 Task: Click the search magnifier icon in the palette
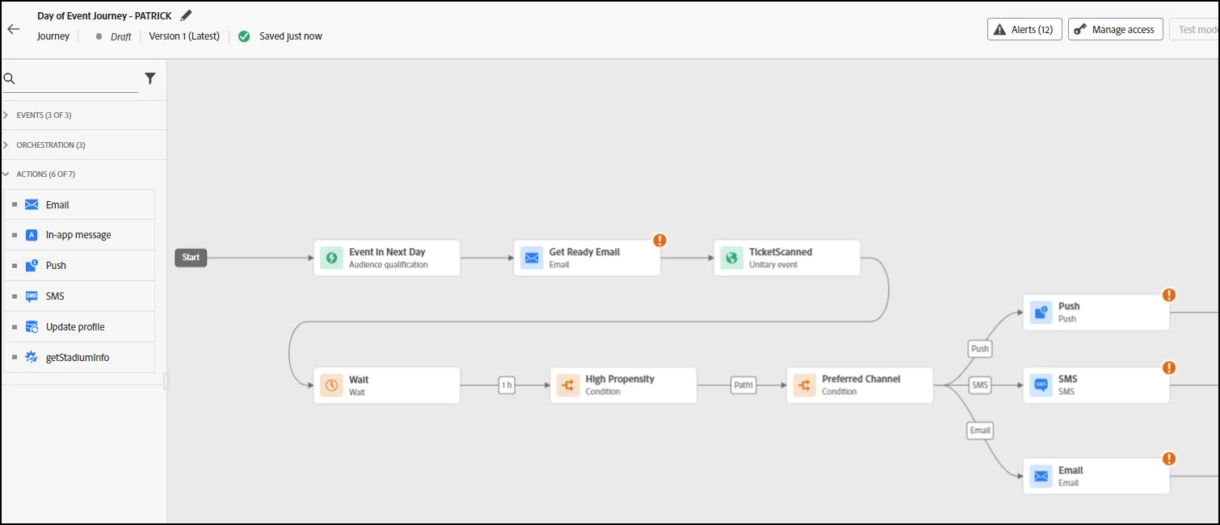pyautogui.click(x=10, y=79)
